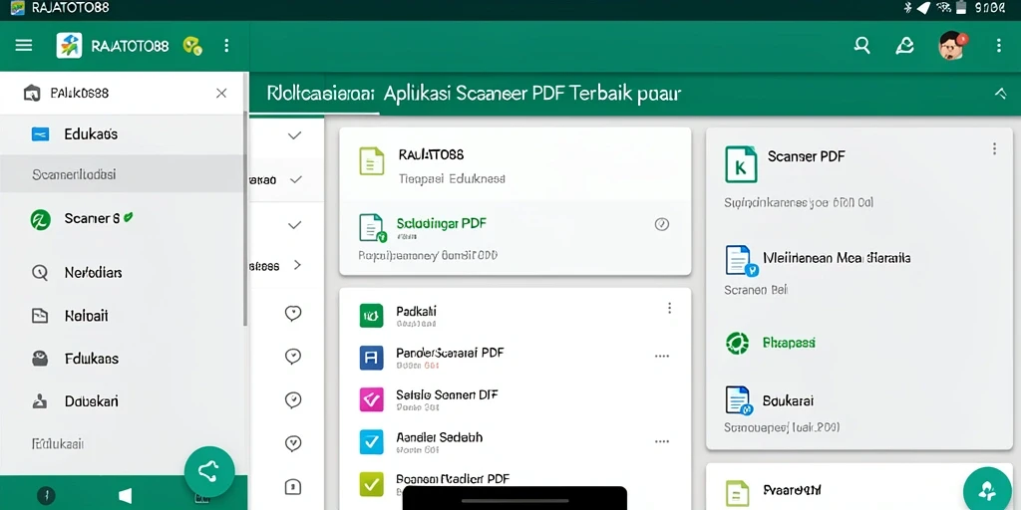Image resolution: width=1021 pixels, height=510 pixels.
Task: Open Scaner 8 in the drawer
Action: tap(124, 218)
